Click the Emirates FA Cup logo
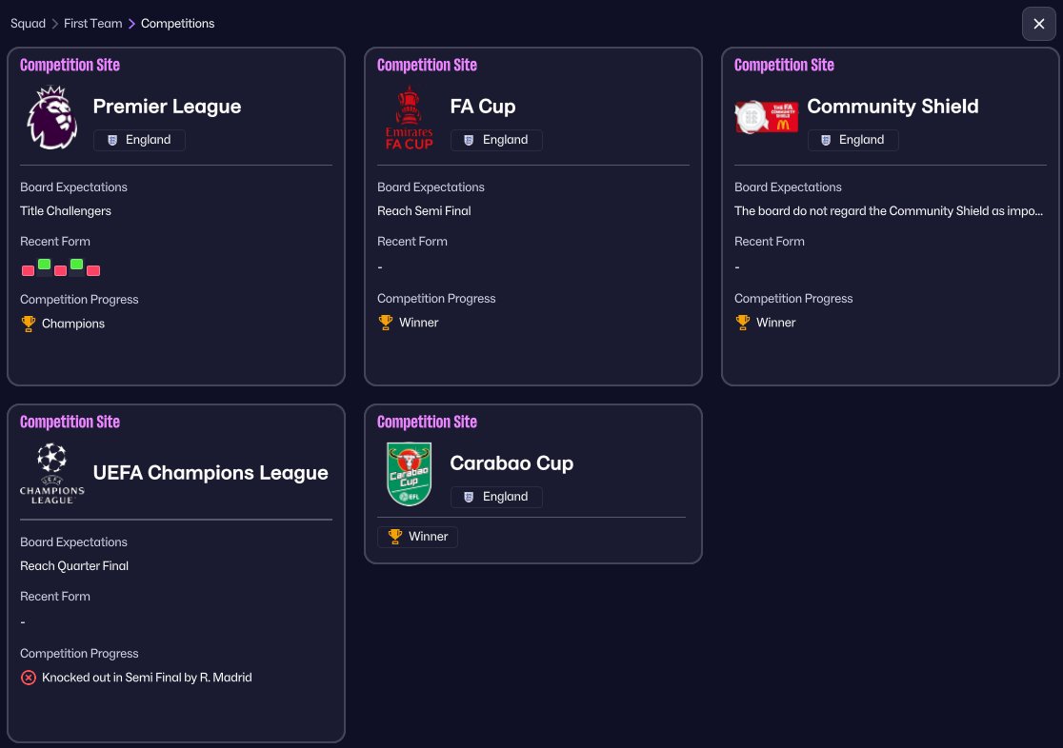 coord(409,117)
